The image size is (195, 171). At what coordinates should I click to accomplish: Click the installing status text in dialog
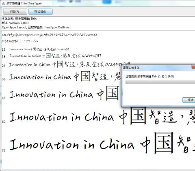coord(149,77)
